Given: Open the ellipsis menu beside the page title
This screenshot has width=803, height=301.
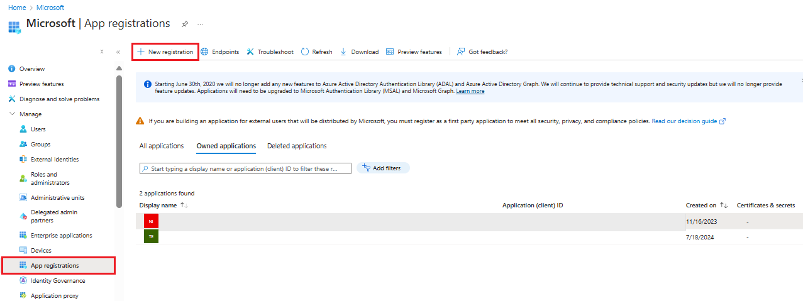Looking at the screenshot, I should tap(201, 24).
